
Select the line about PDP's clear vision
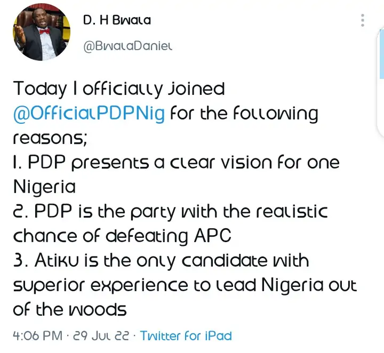point(176,163)
